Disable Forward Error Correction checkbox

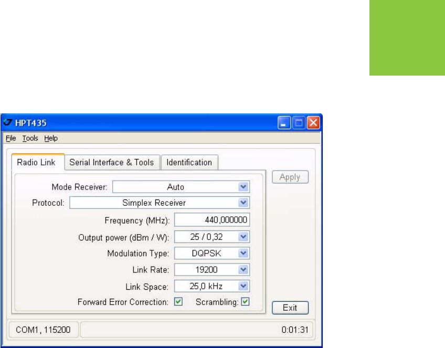tap(178, 302)
